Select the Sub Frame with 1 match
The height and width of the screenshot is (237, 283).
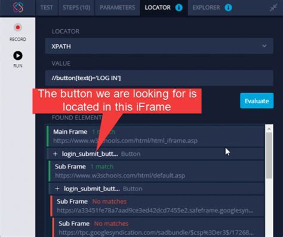point(156,171)
